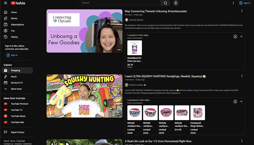Click the Sign in button in header
The image size is (254, 145).
click(245, 3)
